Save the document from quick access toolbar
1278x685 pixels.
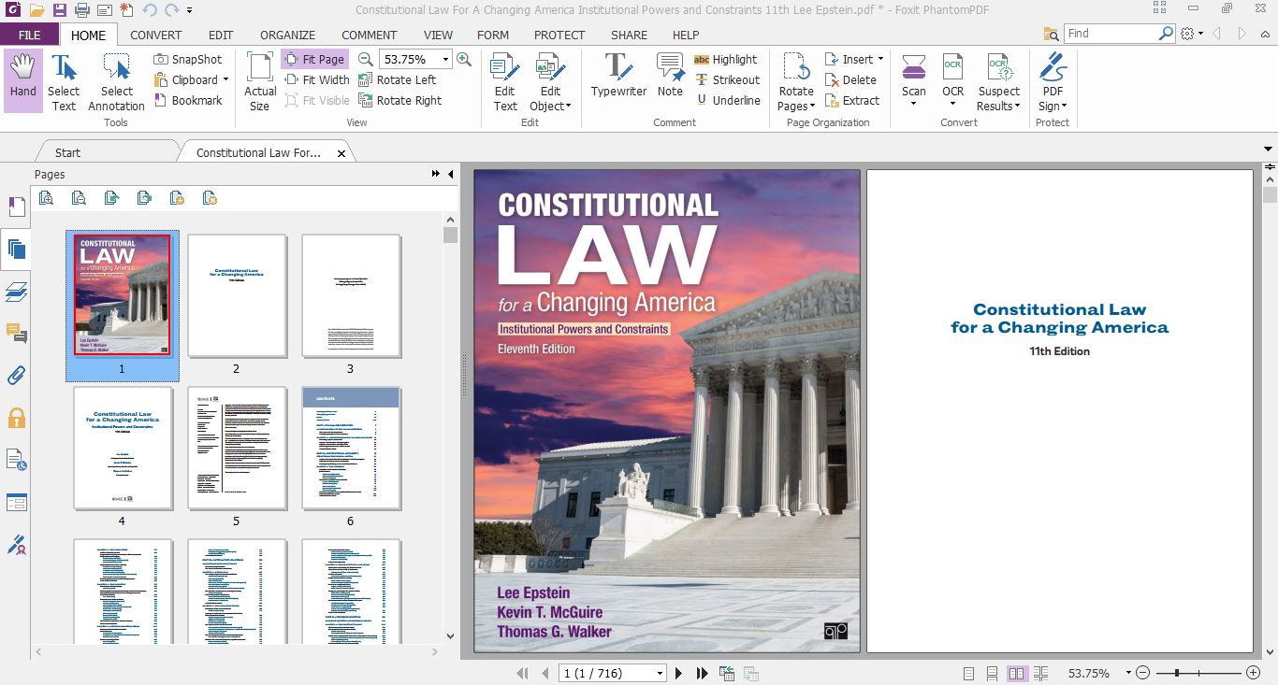[x=59, y=10]
